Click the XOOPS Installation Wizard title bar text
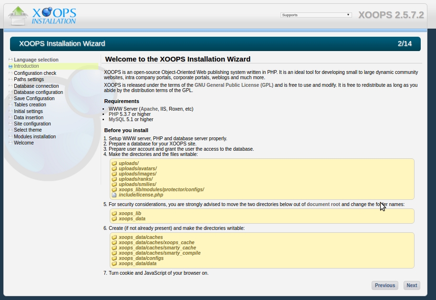 pos(62,44)
